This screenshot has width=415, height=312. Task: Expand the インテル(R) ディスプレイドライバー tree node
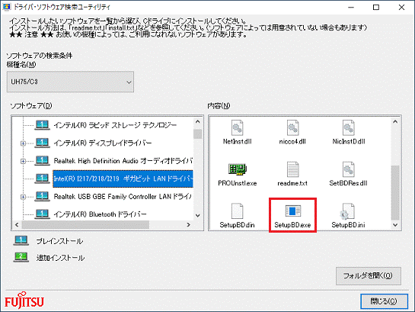pos(24,143)
